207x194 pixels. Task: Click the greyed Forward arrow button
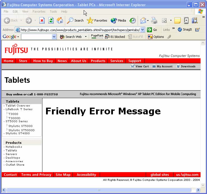click(29, 20)
